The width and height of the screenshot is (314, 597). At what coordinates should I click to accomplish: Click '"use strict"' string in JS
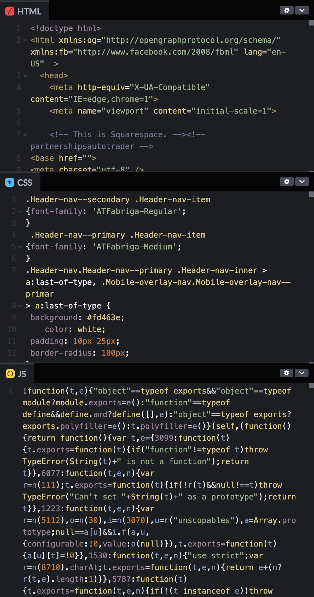point(216,556)
